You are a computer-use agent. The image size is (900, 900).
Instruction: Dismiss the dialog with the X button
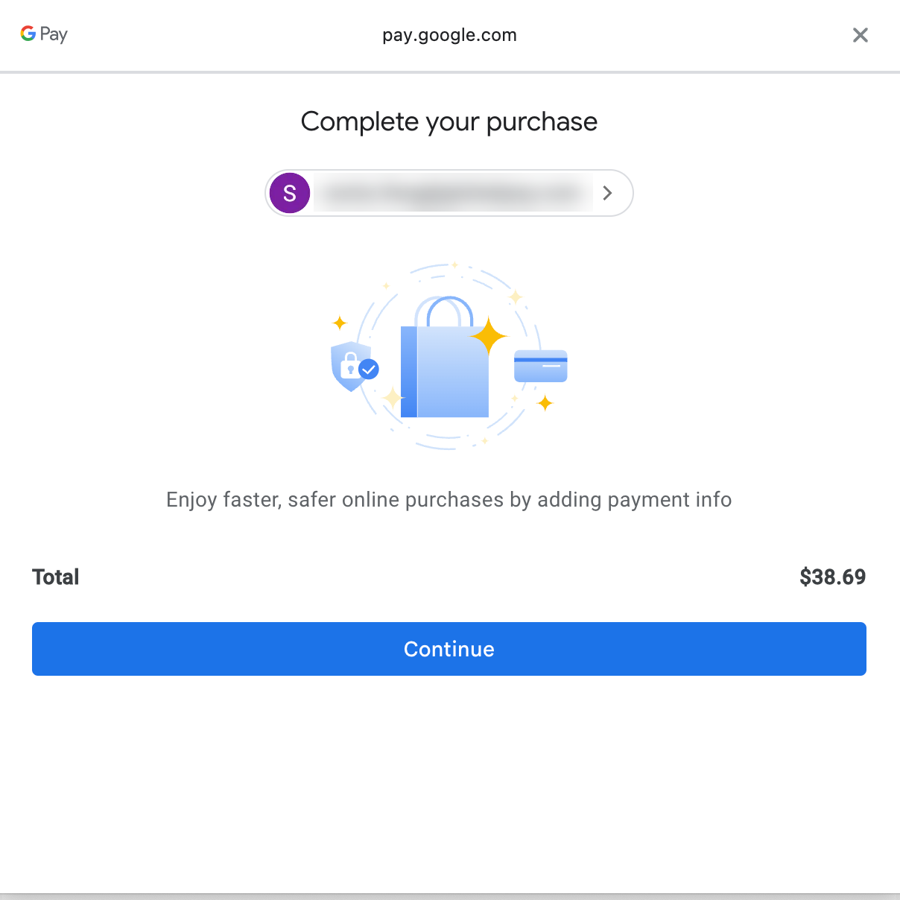coord(861,35)
